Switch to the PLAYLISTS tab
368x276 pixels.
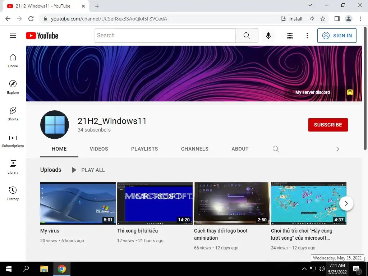coord(144,149)
